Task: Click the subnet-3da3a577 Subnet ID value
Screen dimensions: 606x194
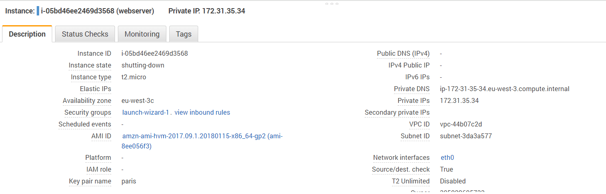Action: (x=466, y=136)
